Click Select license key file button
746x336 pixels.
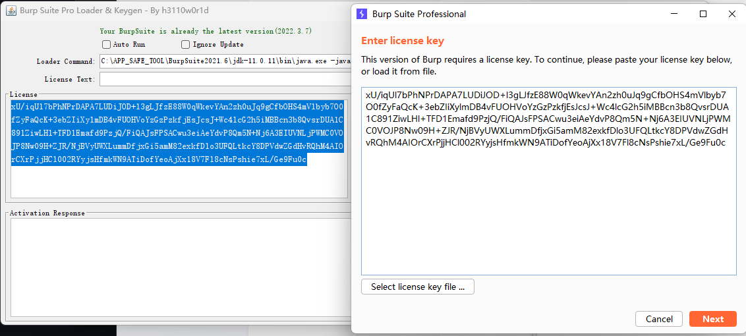418,287
